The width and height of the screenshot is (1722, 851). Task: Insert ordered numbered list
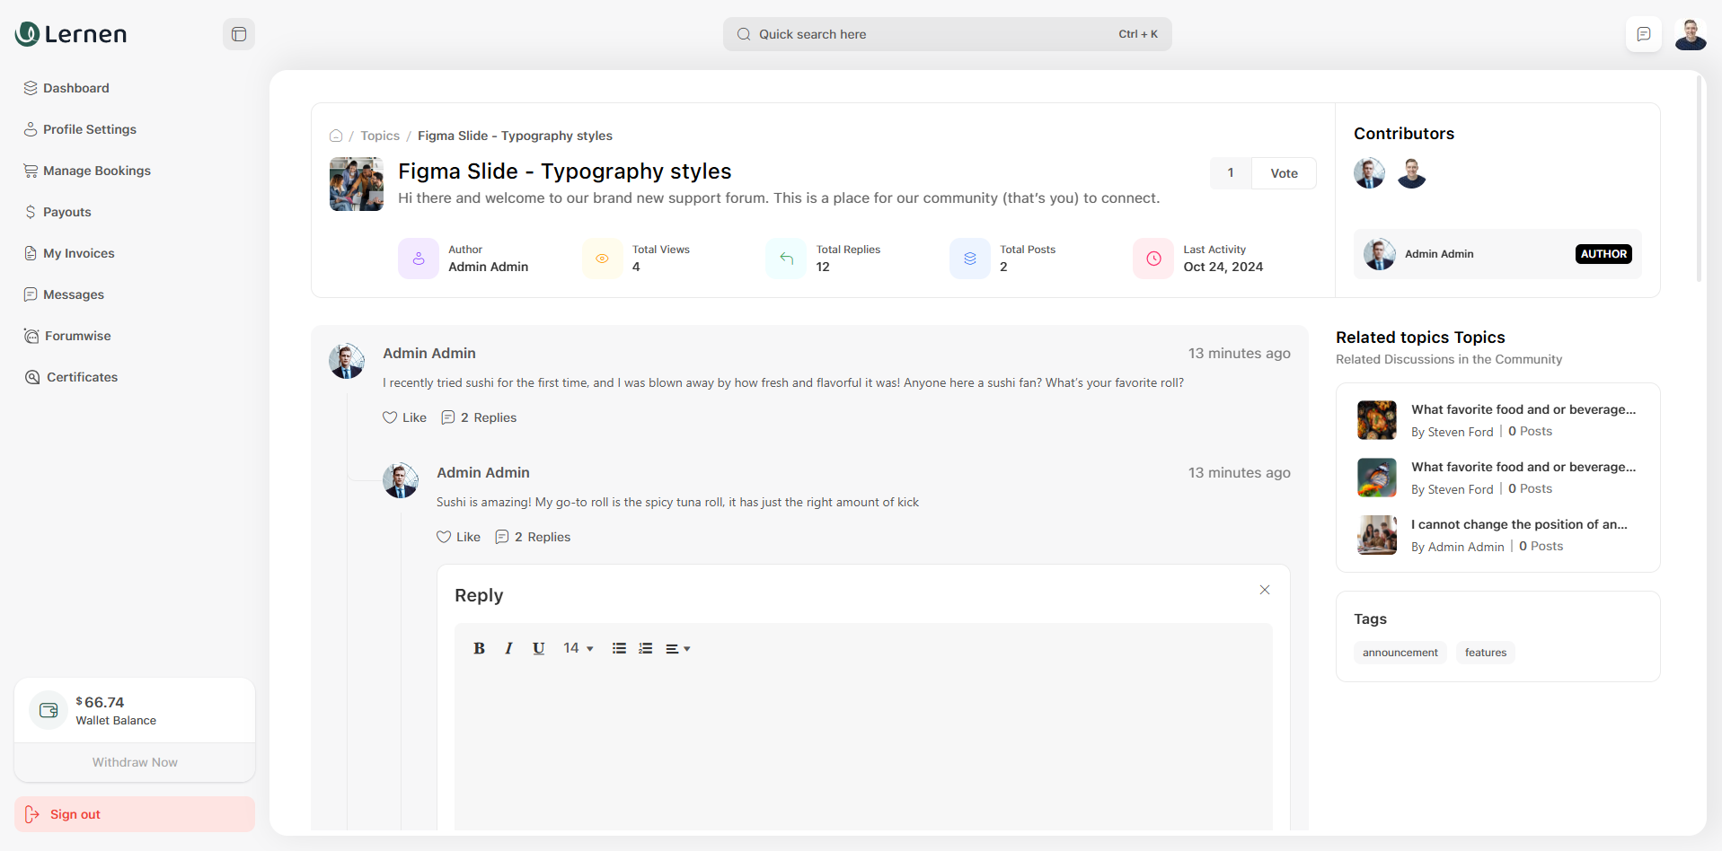click(x=645, y=648)
